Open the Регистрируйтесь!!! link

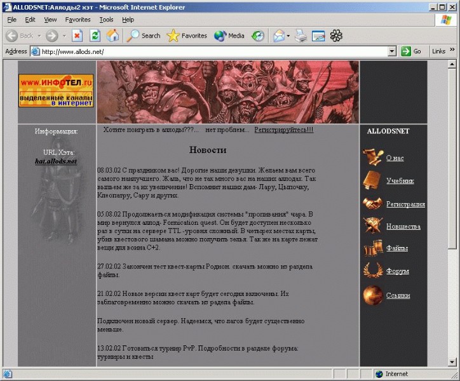point(283,130)
